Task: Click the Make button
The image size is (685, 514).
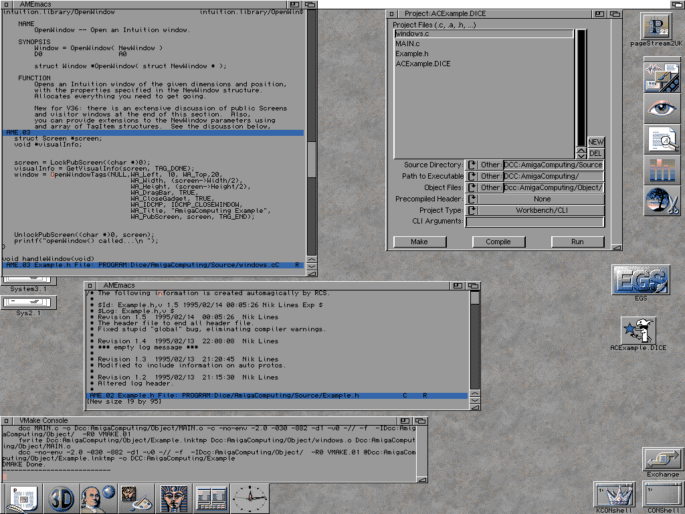Action: (x=420, y=242)
